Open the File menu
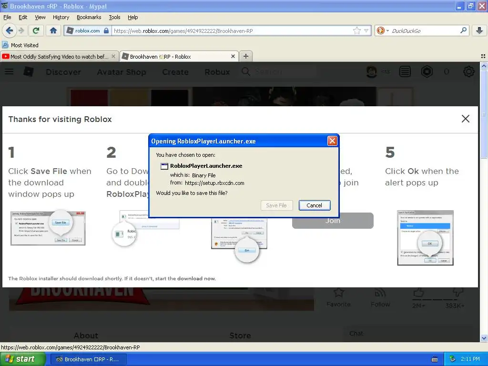Viewport: 488px width, 366px height. coord(7,17)
